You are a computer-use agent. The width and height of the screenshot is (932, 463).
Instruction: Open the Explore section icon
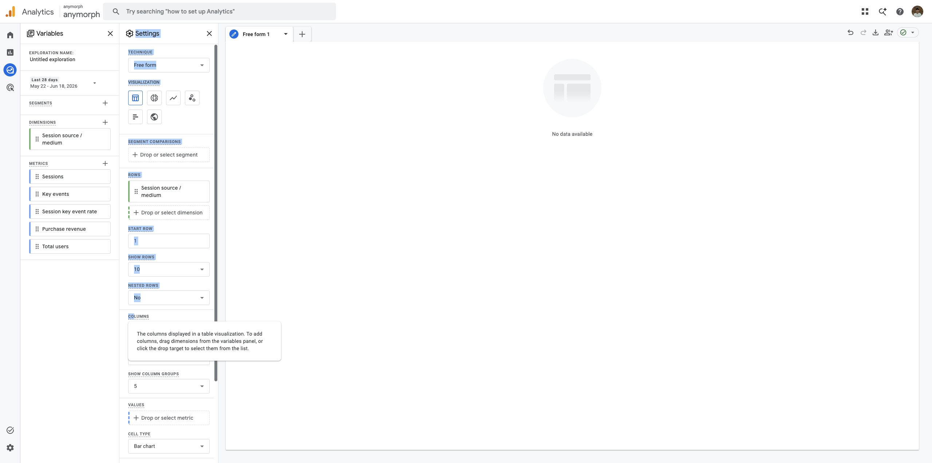pos(10,70)
